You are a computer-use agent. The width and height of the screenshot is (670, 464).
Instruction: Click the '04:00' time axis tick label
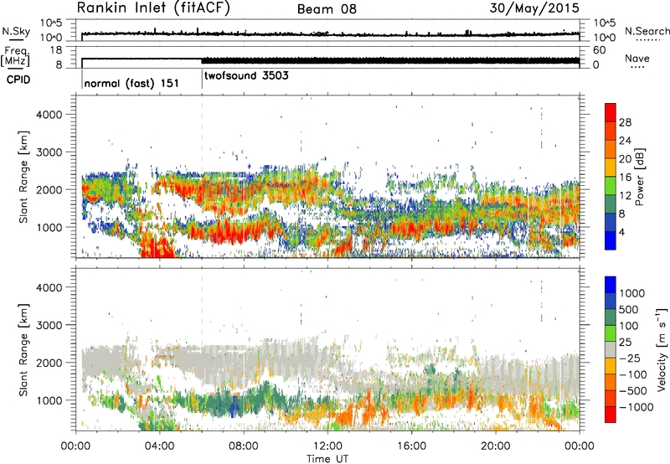160,446
